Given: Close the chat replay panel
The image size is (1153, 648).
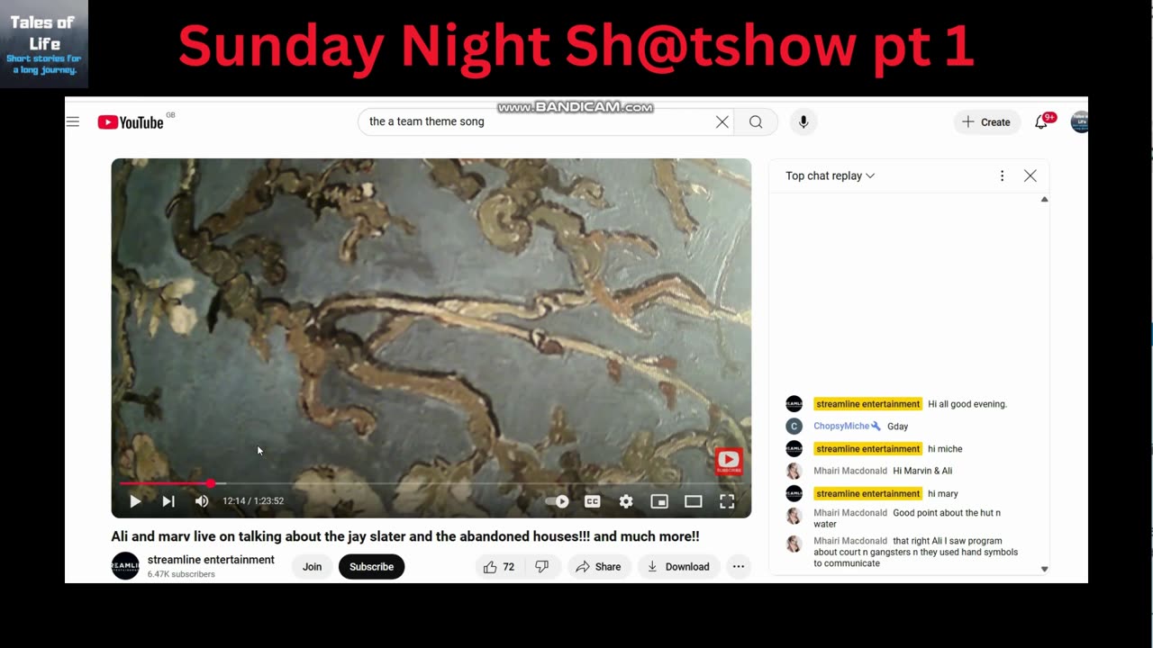Looking at the screenshot, I should click(x=1030, y=175).
